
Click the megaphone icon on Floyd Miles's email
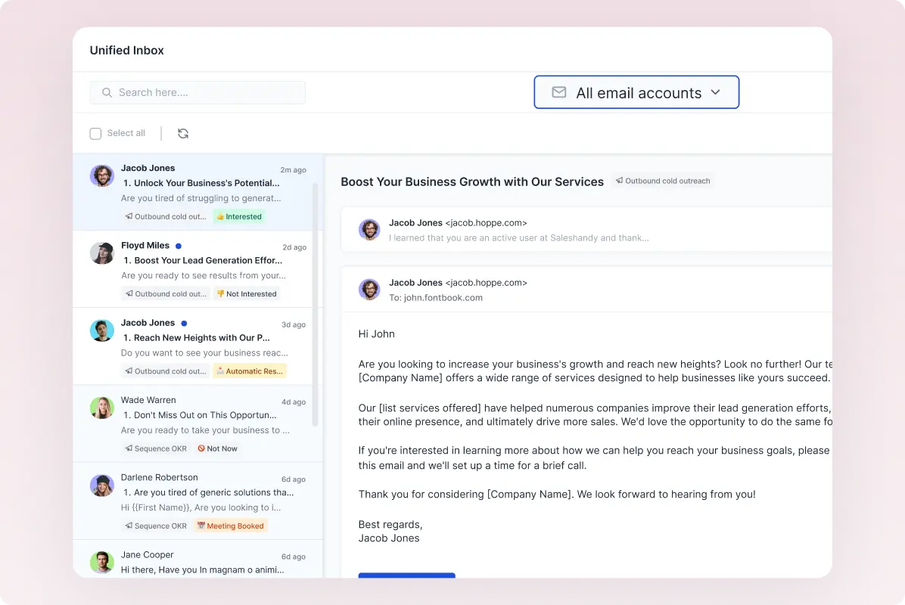130,293
